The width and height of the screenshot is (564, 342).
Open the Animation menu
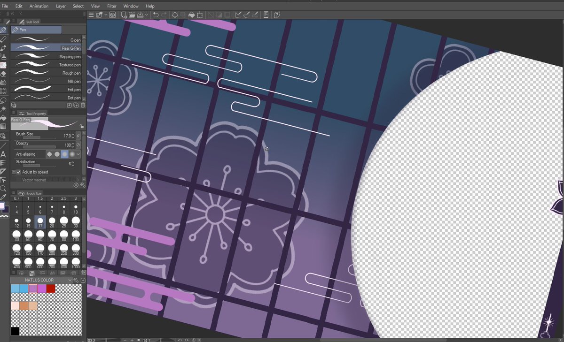[x=39, y=6]
